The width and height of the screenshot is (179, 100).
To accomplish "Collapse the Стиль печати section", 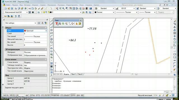I will [x=46, y=59].
